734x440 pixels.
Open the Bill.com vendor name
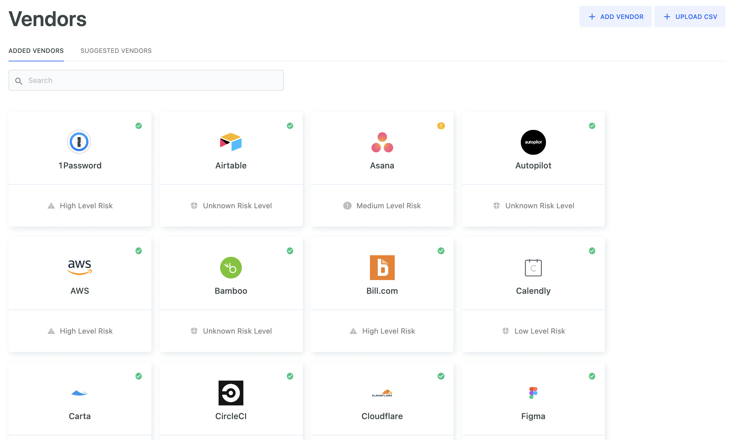tap(382, 291)
